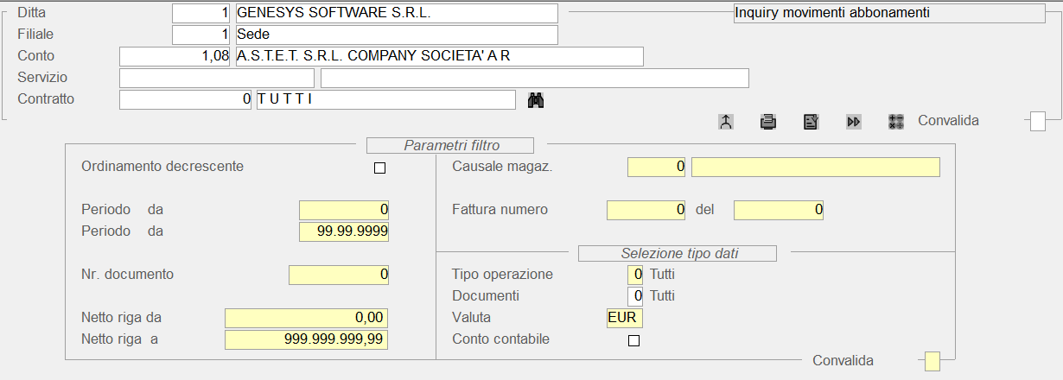Click the printer icon
The image size is (1063, 380).
tap(767, 122)
